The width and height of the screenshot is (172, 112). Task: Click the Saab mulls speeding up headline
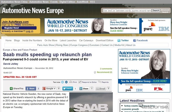(47, 55)
